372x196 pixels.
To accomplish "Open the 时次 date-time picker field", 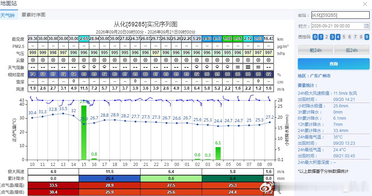I will click(x=340, y=26).
